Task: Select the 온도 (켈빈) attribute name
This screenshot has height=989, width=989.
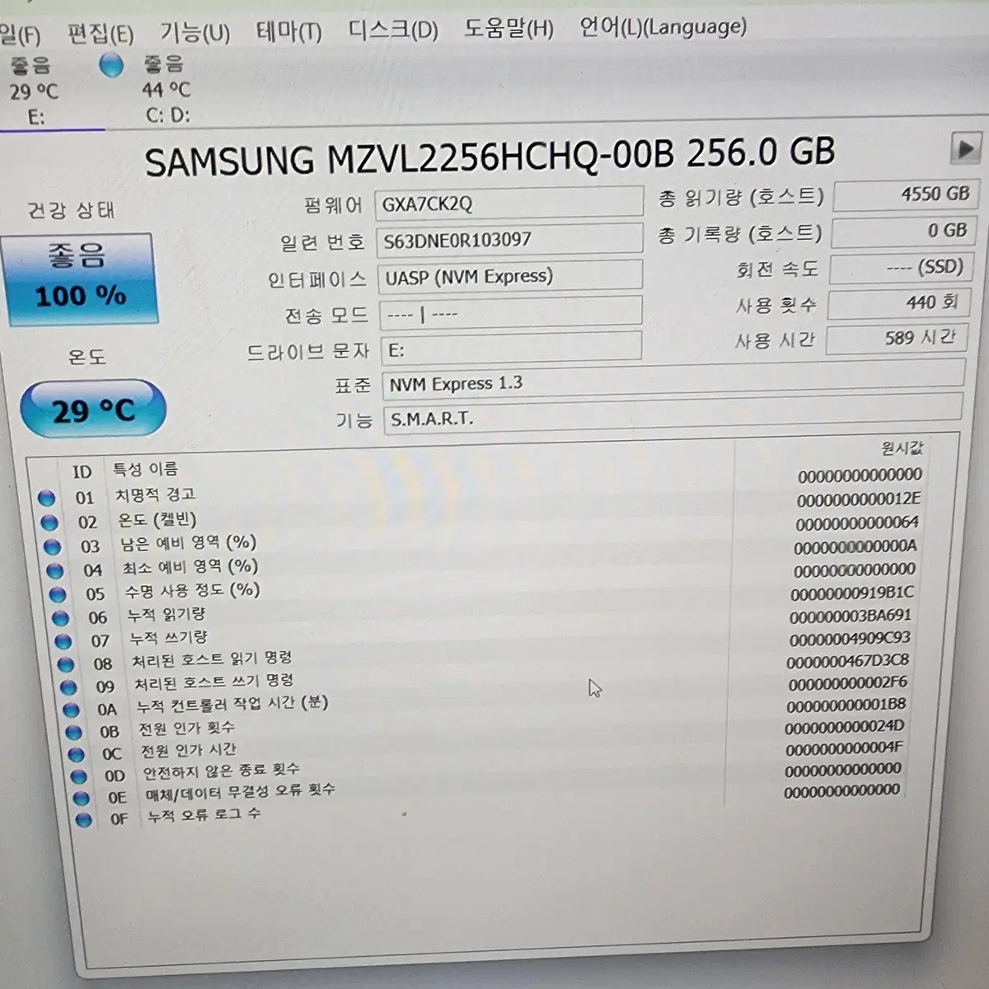Action: click(157, 519)
